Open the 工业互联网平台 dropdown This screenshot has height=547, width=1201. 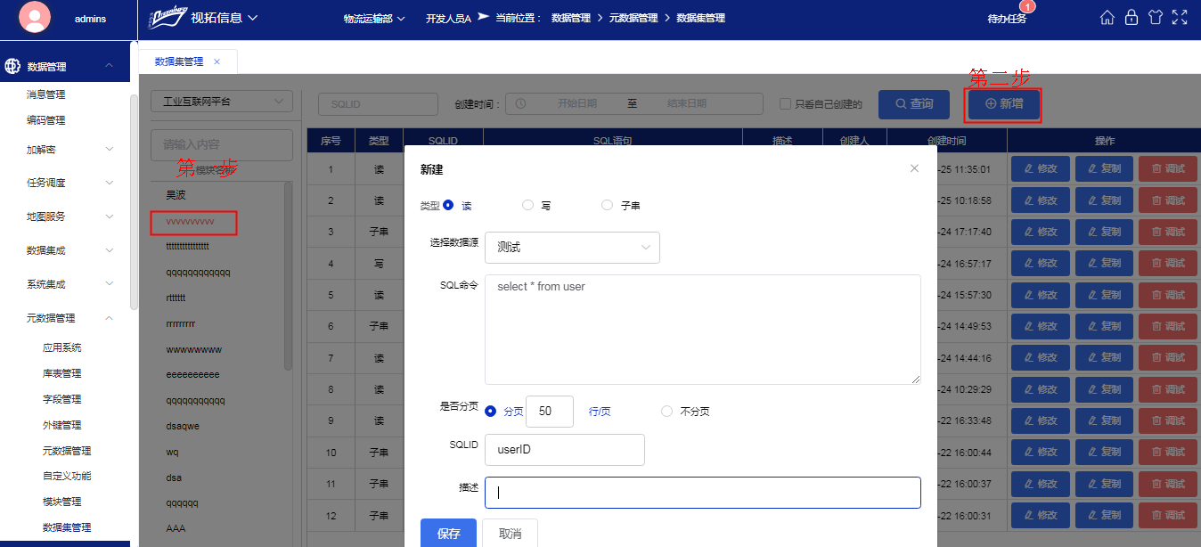click(222, 102)
